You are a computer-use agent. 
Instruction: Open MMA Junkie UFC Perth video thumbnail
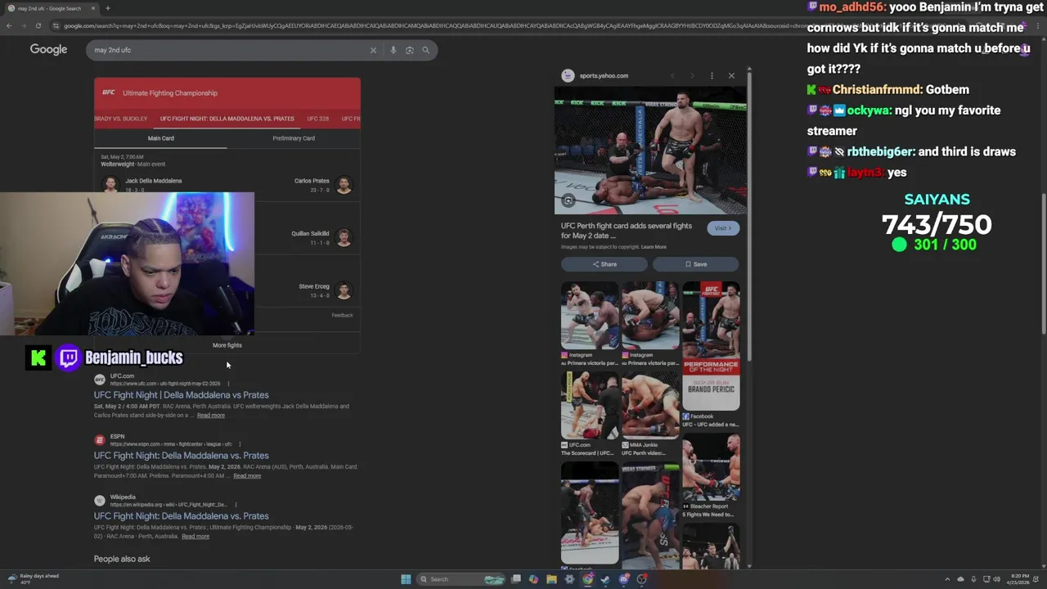650,405
